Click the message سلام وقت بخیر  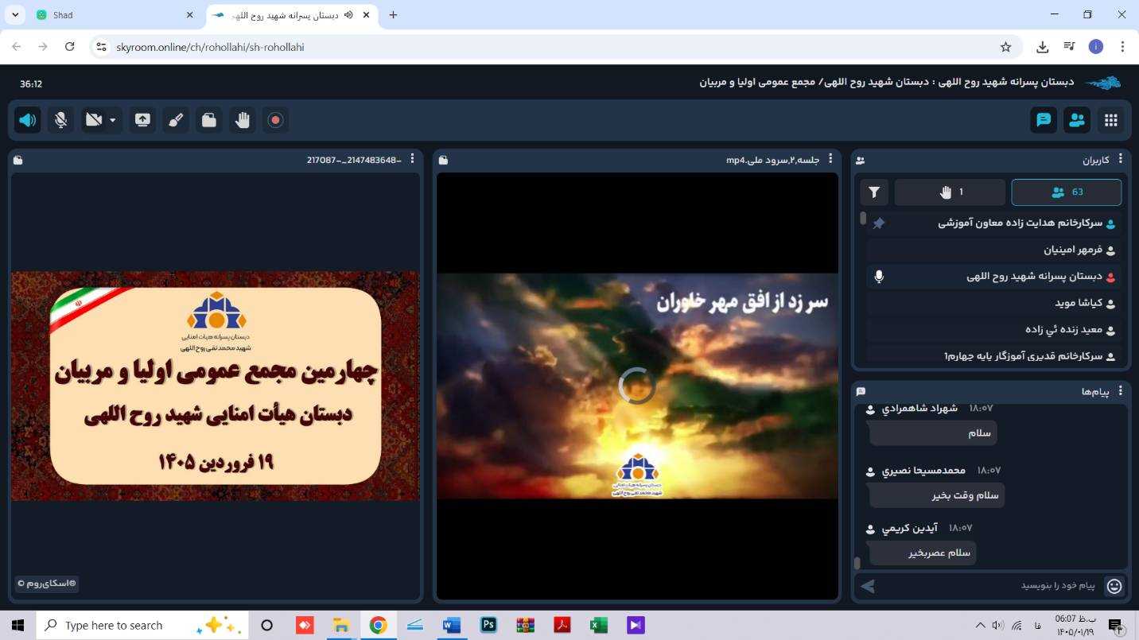(x=937, y=495)
